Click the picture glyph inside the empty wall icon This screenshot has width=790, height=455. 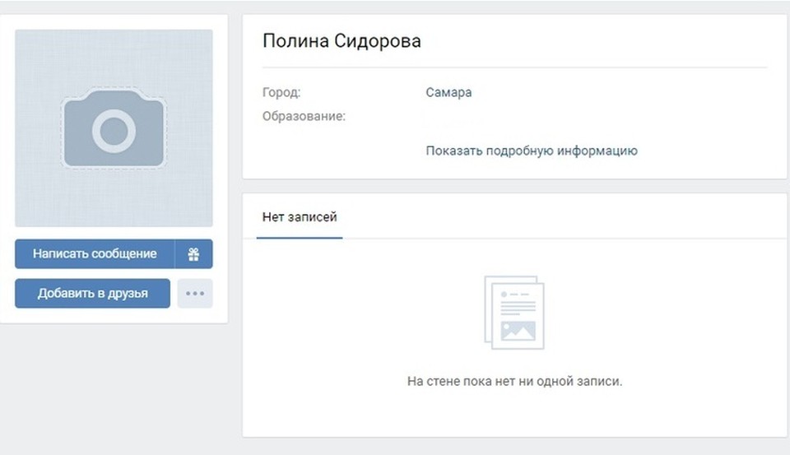click(518, 331)
